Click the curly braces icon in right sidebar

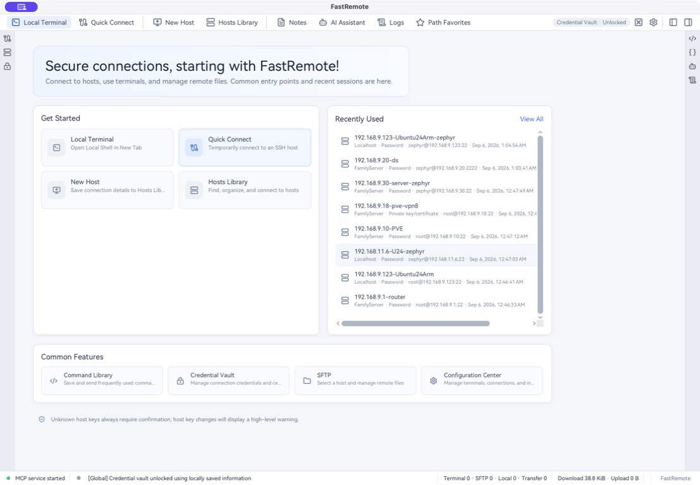(x=692, y=52)
